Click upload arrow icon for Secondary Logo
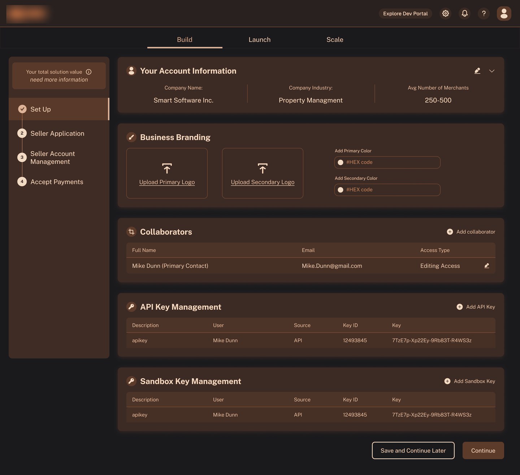This screenshot has width=520, height=475. click(263, 168)
